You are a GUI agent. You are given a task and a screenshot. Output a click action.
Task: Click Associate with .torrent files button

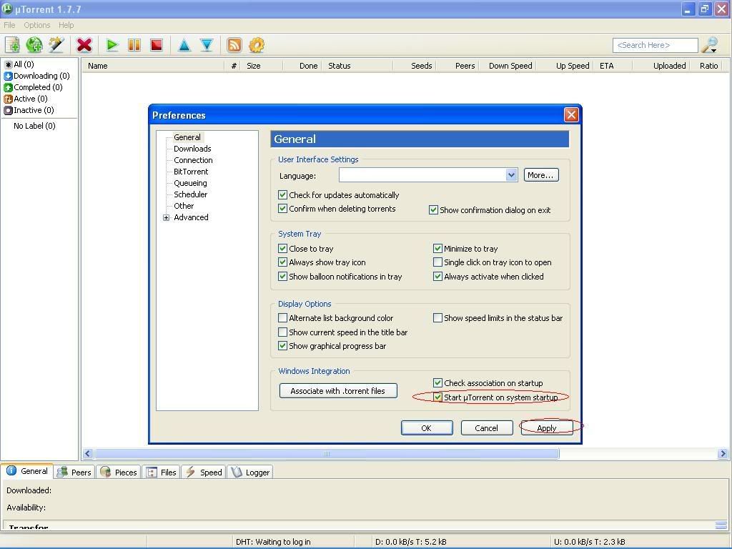pyautogui.click(x=338, y=391)
